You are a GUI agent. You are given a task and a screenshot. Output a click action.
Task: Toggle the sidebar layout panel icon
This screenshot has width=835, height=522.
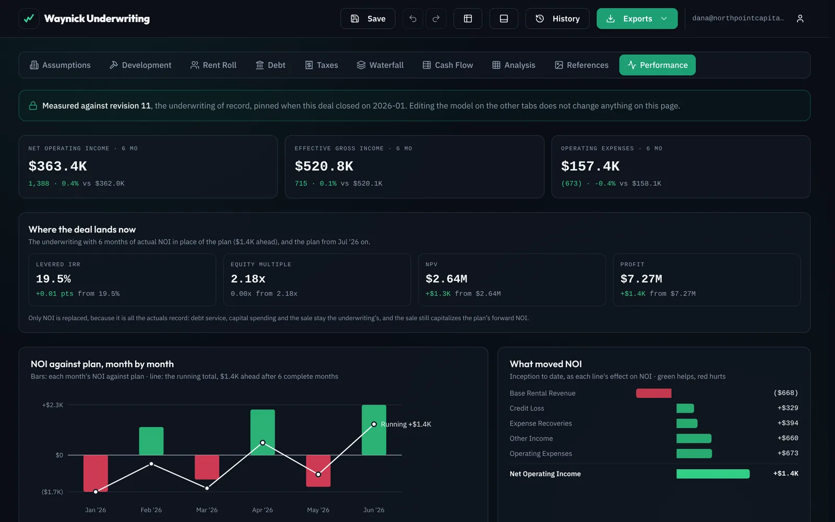[468, 18]
